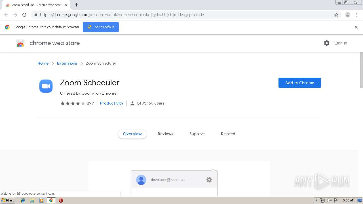The width and height of the screenshot is (363, 204).
Task: Go to Home breadcrumb link
Action: pos(43,63)
